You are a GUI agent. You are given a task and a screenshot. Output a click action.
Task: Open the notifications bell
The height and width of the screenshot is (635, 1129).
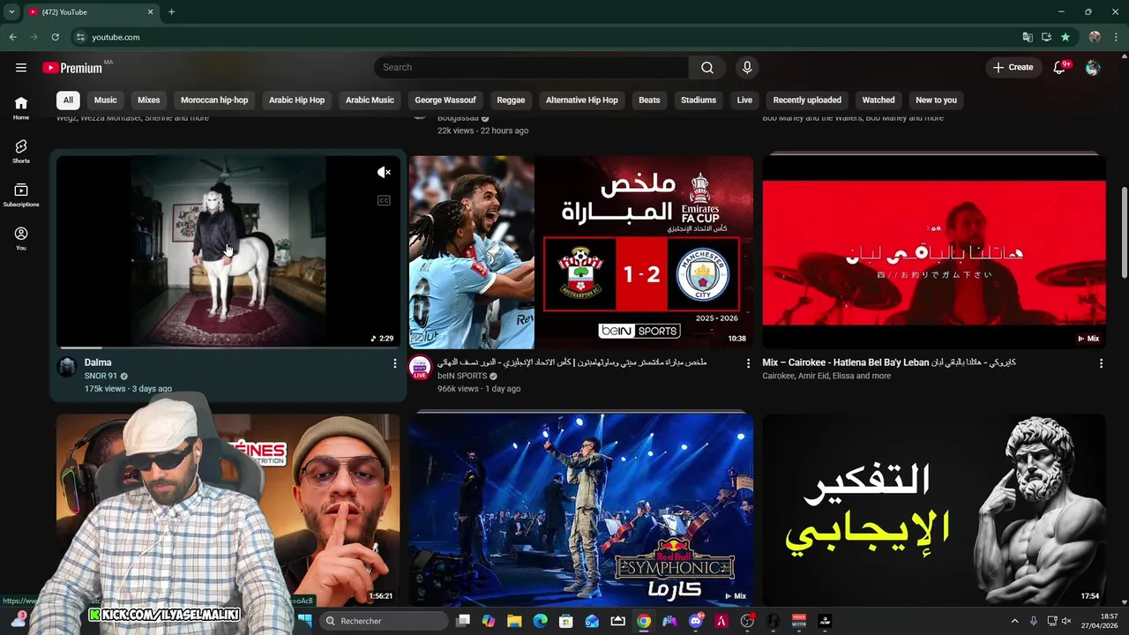pos(1060,67)
